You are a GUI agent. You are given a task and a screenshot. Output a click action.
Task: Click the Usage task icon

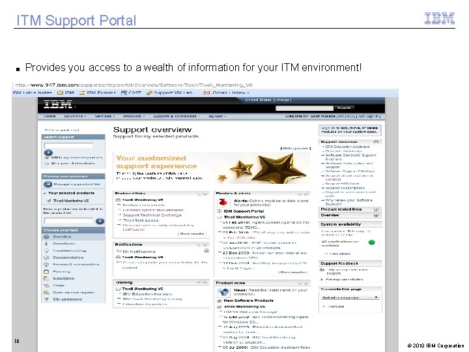46,286
